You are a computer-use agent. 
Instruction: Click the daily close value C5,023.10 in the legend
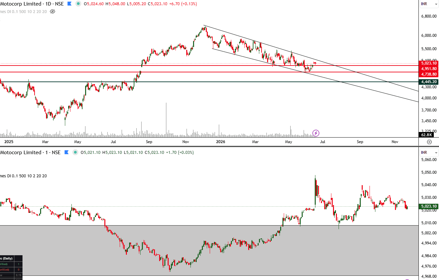(158, 4)
